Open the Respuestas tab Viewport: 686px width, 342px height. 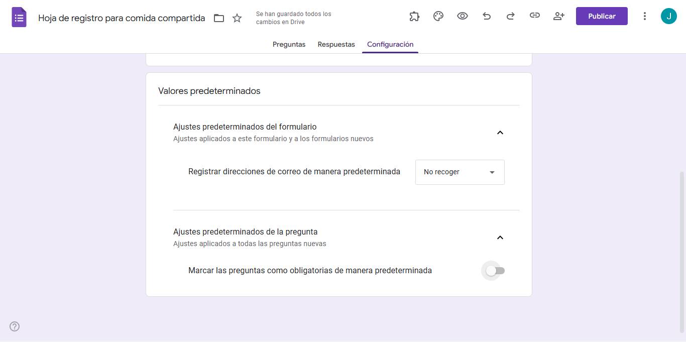(x=336, y=44)
